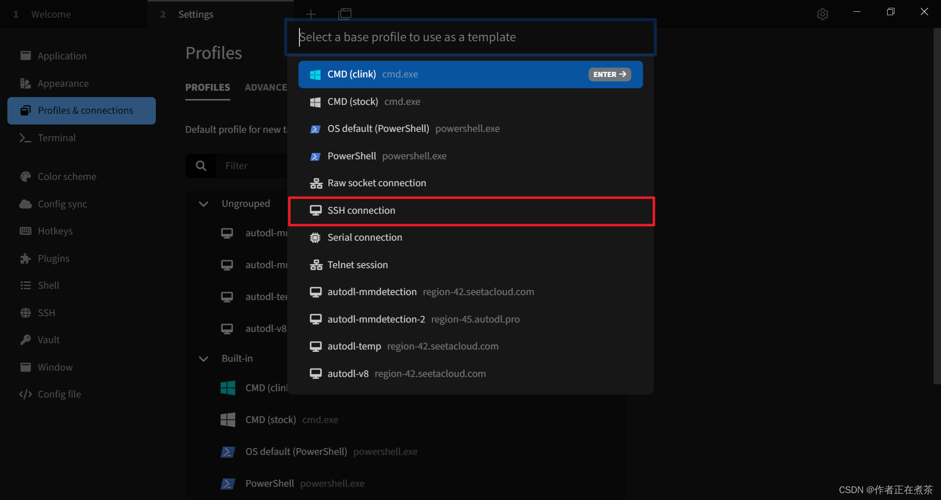Select Telnet session template
Viewport: 941px width, 500px height.
[x=470, y=265]
